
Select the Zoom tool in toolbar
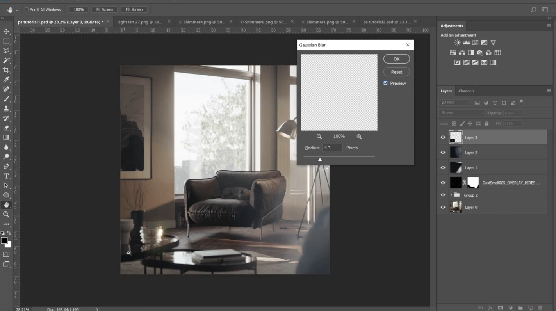tap(6, 214)
